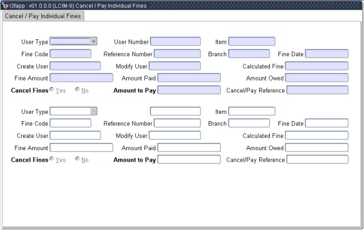Click the Amount Paid field in first record

click(x=189, y=78)
